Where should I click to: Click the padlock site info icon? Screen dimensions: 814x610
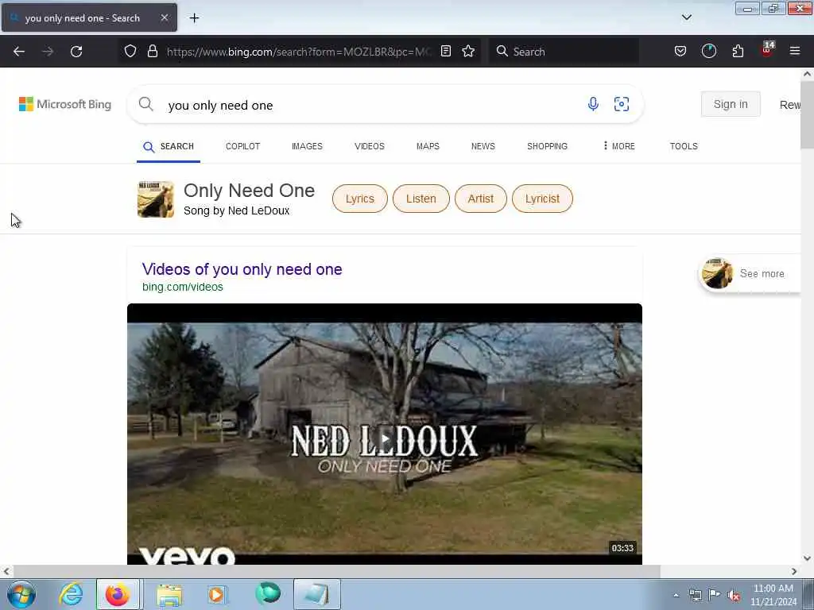click(152, 51)
